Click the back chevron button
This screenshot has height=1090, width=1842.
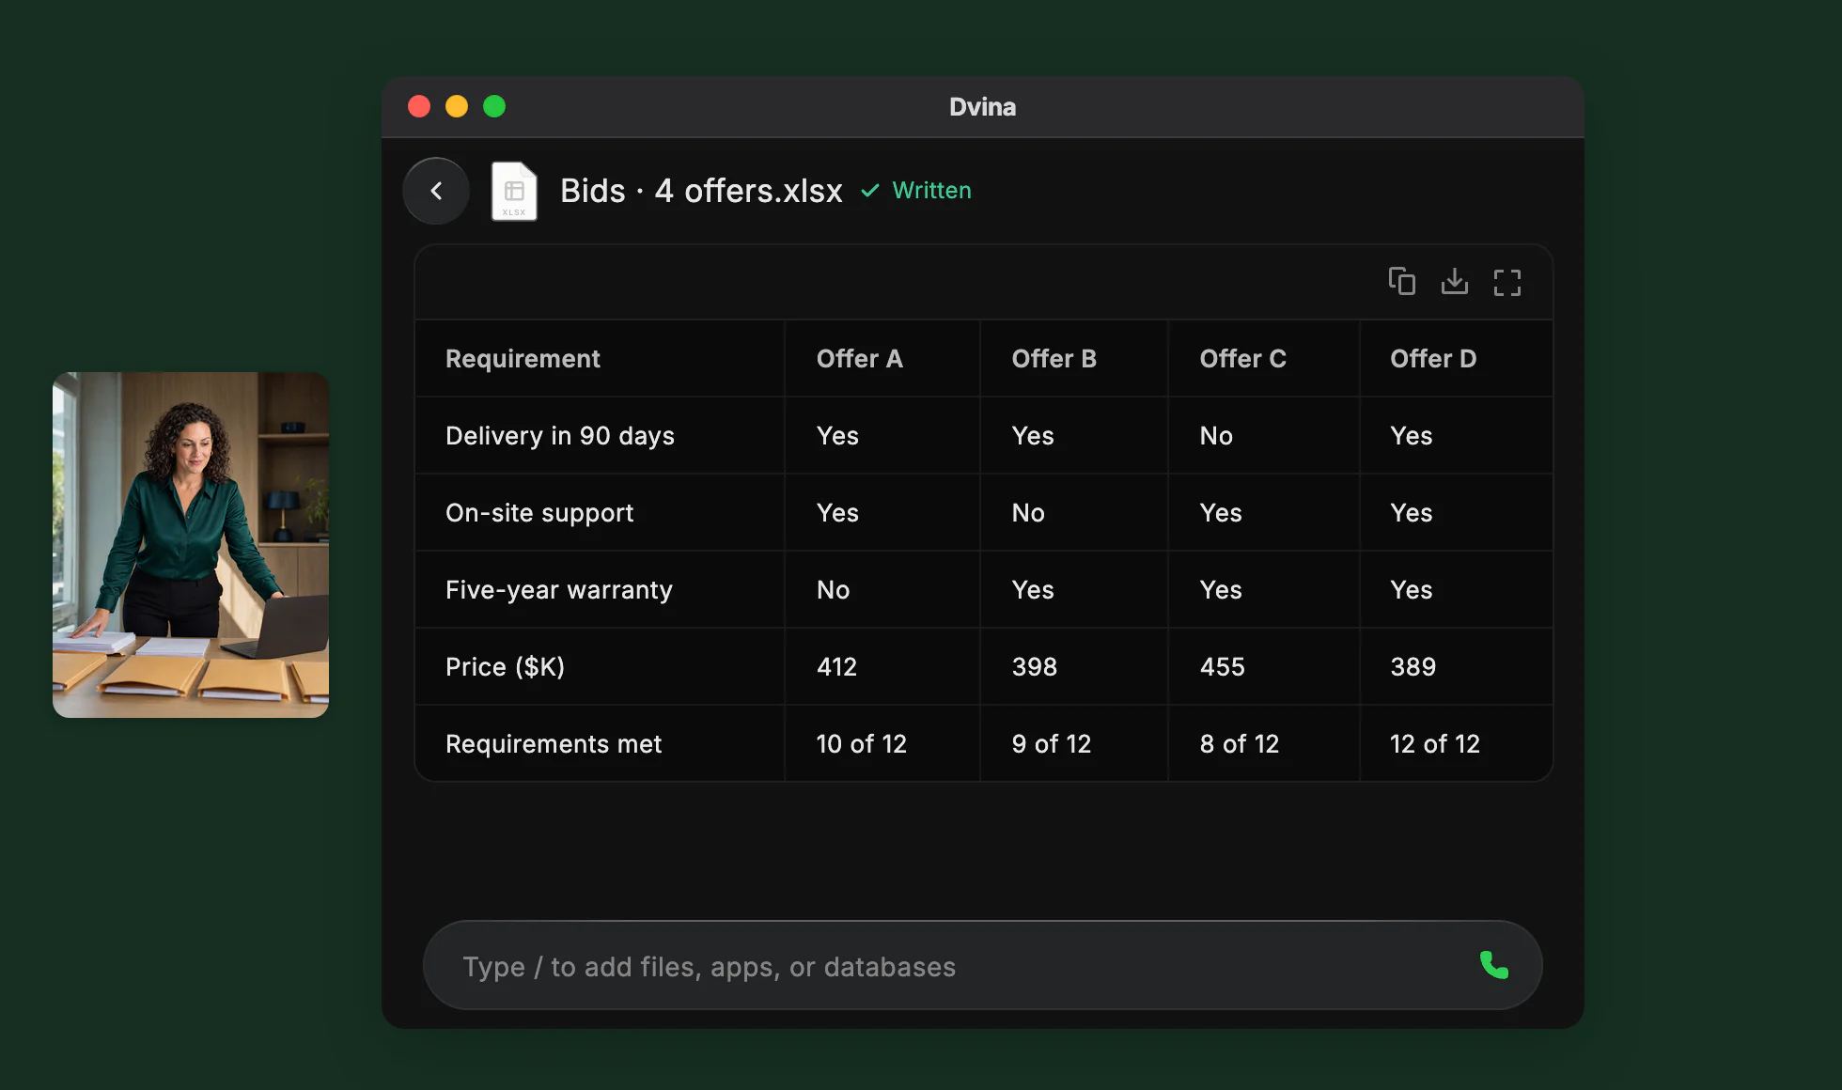436,191
